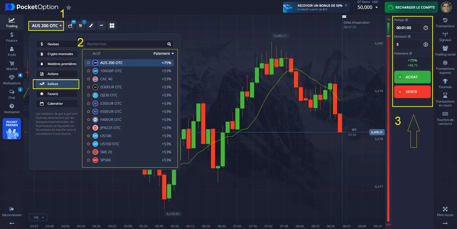Open the Tournois trophy icon

(445, 83)
